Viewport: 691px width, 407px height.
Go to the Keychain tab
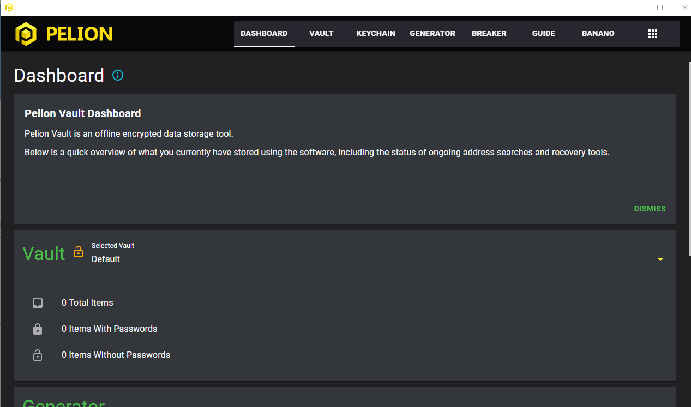click(x=376, y=34)
